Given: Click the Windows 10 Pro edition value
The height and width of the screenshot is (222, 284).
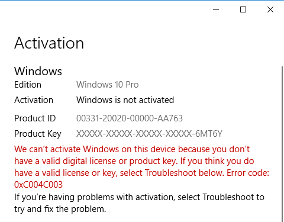Looking at the screenshot, I should 108,85.
